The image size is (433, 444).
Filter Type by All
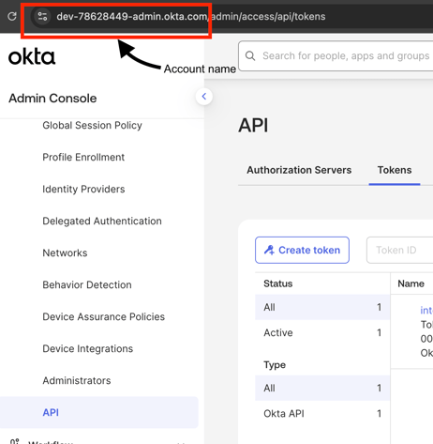click(322, 388)
